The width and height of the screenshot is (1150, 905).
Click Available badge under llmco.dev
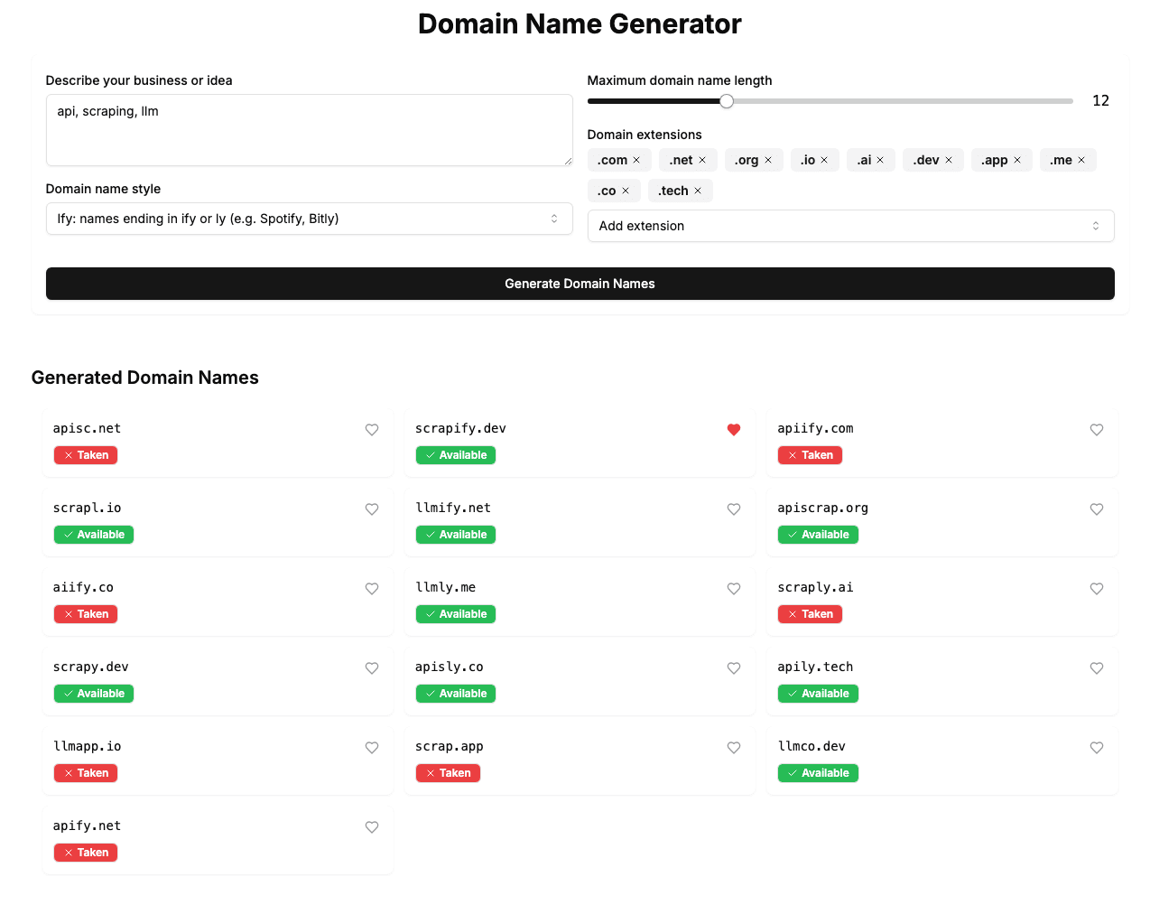[x=818, y=773]
